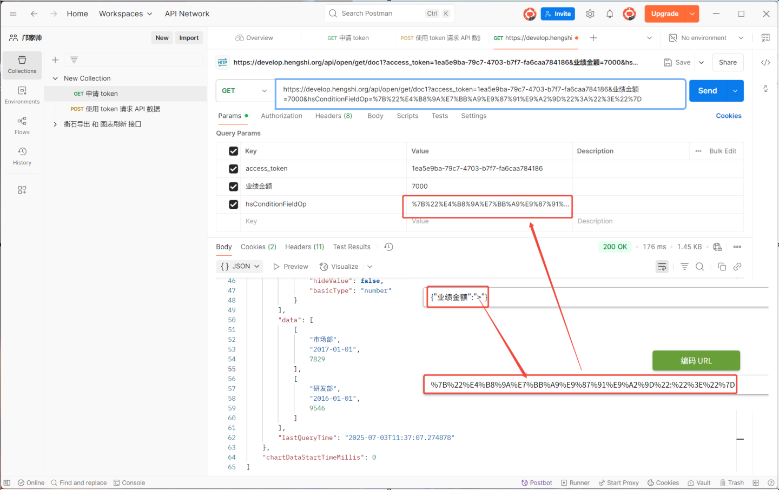Uncheck the hsConditionFieldOp parameter checkbox

234,204
